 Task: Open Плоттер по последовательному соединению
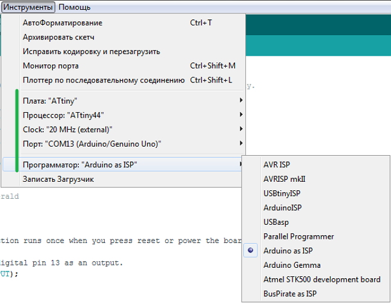click(x=103, y=80)
